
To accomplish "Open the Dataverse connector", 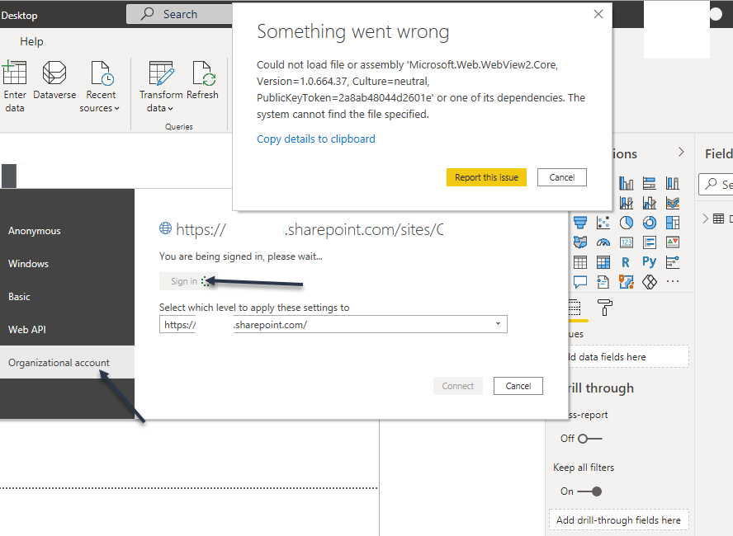I will pos(54,80).
